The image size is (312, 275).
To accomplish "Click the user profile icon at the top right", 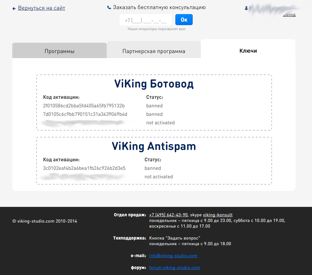I will tap(246, 8).
